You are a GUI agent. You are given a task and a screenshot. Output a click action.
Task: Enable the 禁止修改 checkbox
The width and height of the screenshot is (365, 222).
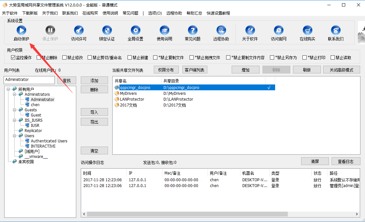click(64, 58)
